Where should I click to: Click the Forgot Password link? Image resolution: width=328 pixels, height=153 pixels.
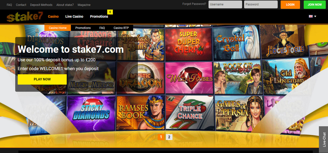[194, 4]
